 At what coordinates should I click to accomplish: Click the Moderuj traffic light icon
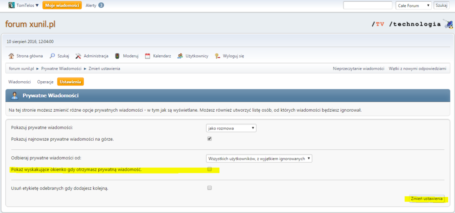(117, 56)
